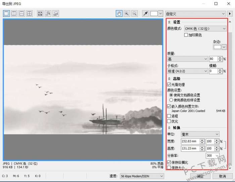Click settings panel scrollbar down arrow
Screen dimensions: 235x182
(230, 168)
